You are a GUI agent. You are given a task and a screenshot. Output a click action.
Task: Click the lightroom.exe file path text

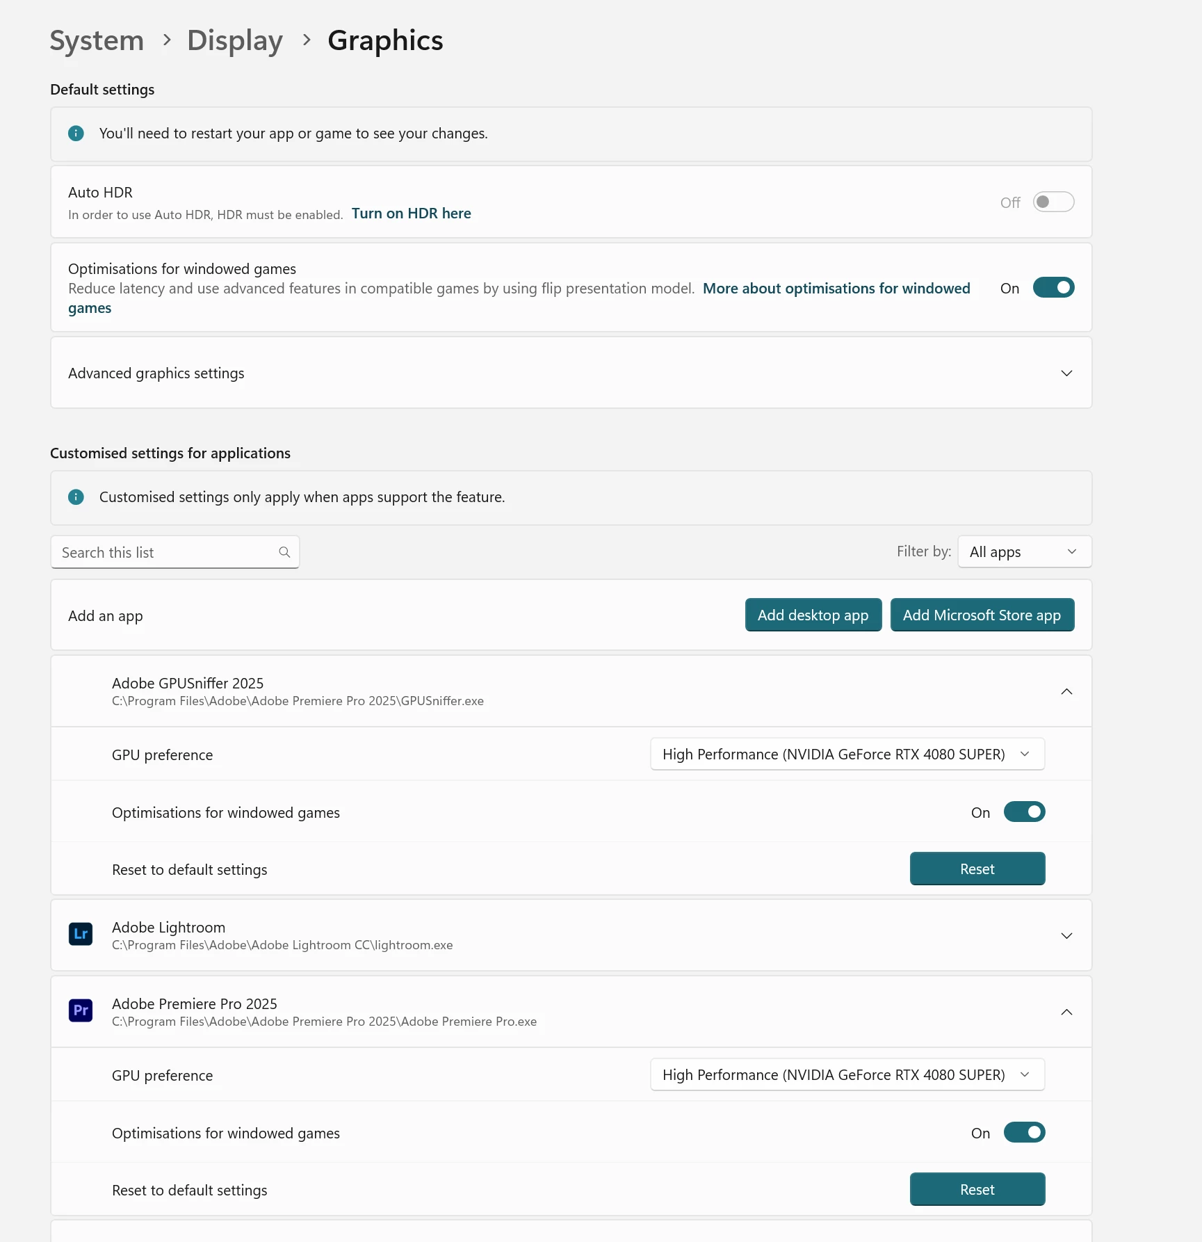[282, 945]
